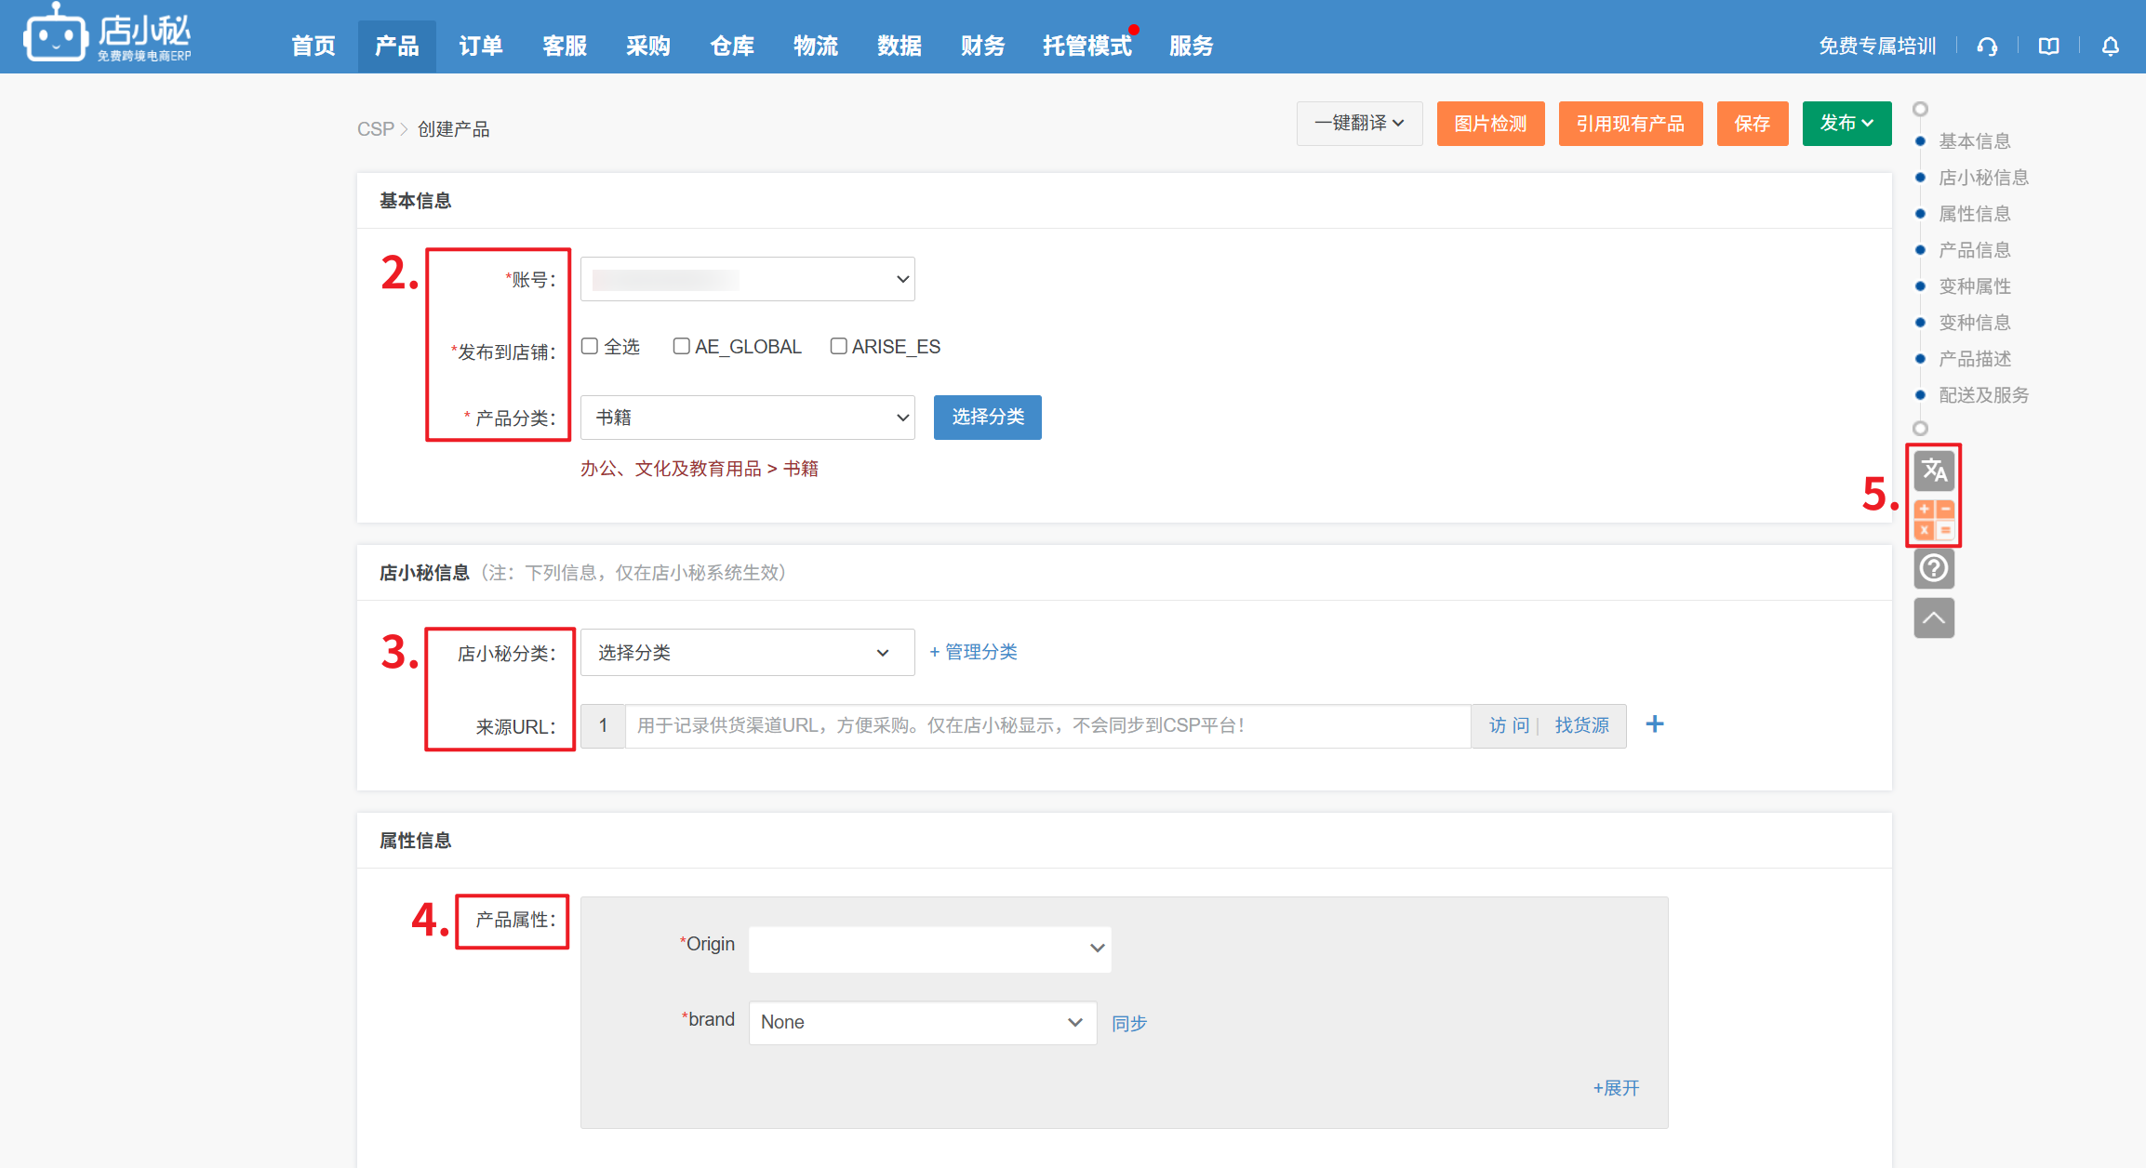Check the 全选 checkbox
Viewport: 2146px width, 1168px height.
[590, 346]
